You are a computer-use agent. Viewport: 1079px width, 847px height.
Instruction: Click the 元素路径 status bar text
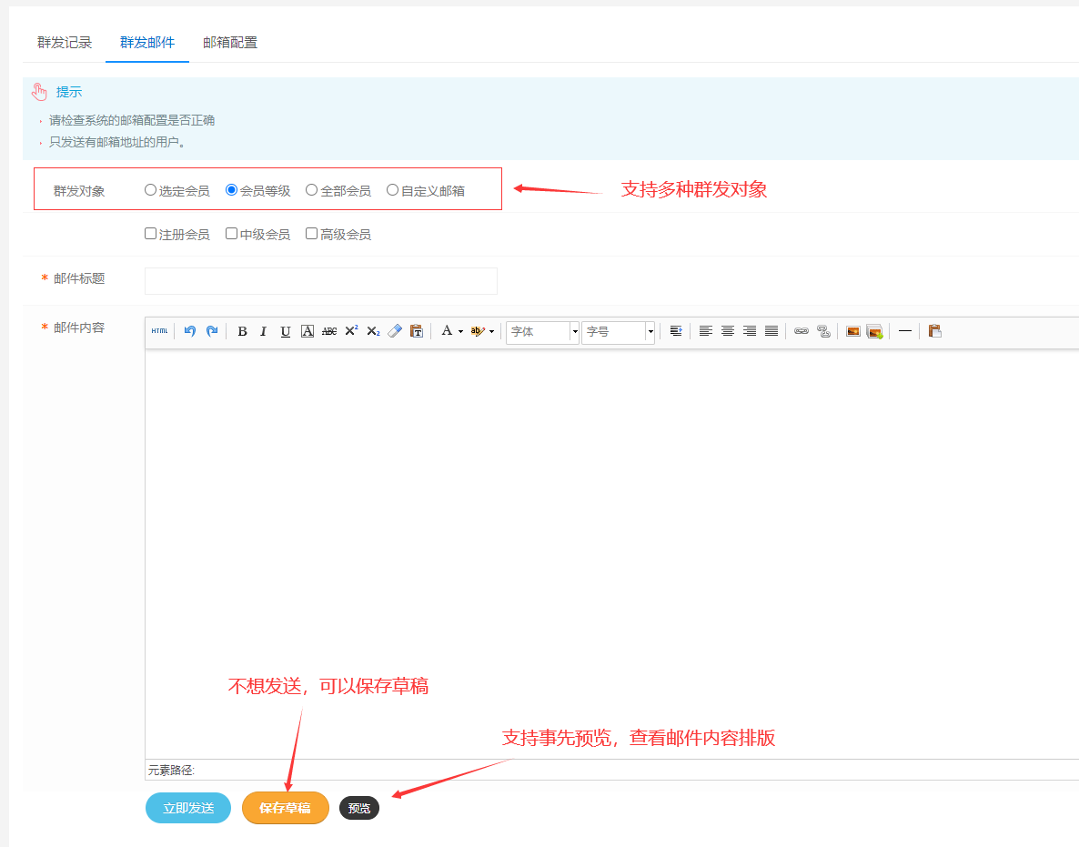pos(171,770)
